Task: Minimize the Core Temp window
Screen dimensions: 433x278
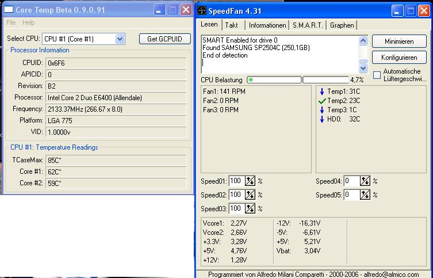Action: (159, 10)
